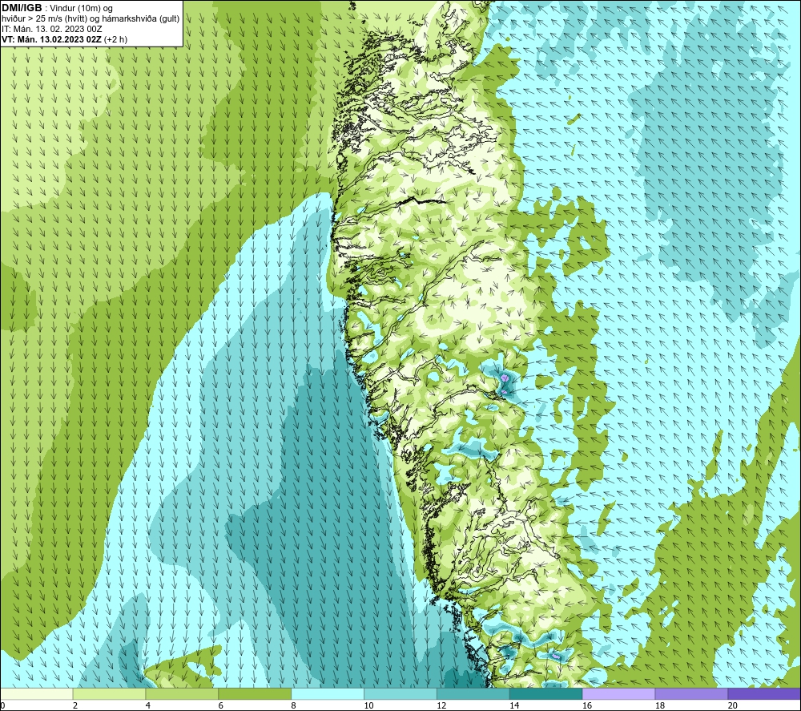This screenshot has width=801, height=711.
Task: Click the '0' label on the scale
Action: [2, 705]
